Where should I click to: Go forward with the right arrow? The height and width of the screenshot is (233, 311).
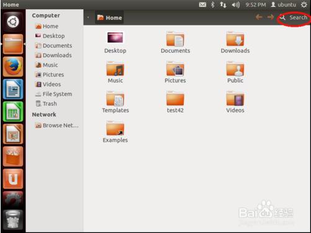[270, 17]
